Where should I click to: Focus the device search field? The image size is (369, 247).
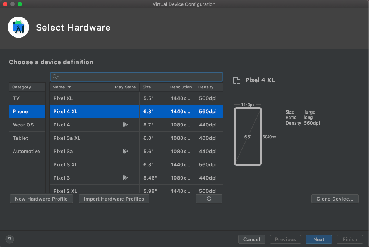pos(140,77)
